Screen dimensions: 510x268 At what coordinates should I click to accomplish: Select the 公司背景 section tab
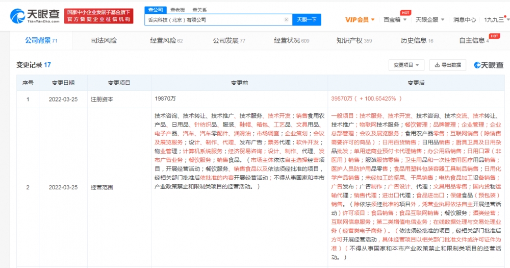(41, 40)
